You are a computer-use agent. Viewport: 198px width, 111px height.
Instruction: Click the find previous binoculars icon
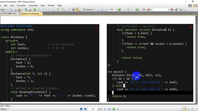point(172,10)
